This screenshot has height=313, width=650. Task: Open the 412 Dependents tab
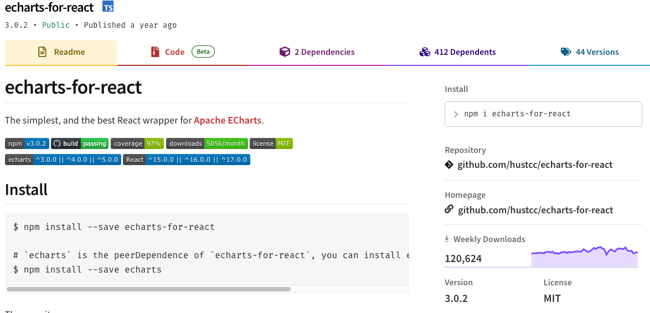click(x=457, y=52)
